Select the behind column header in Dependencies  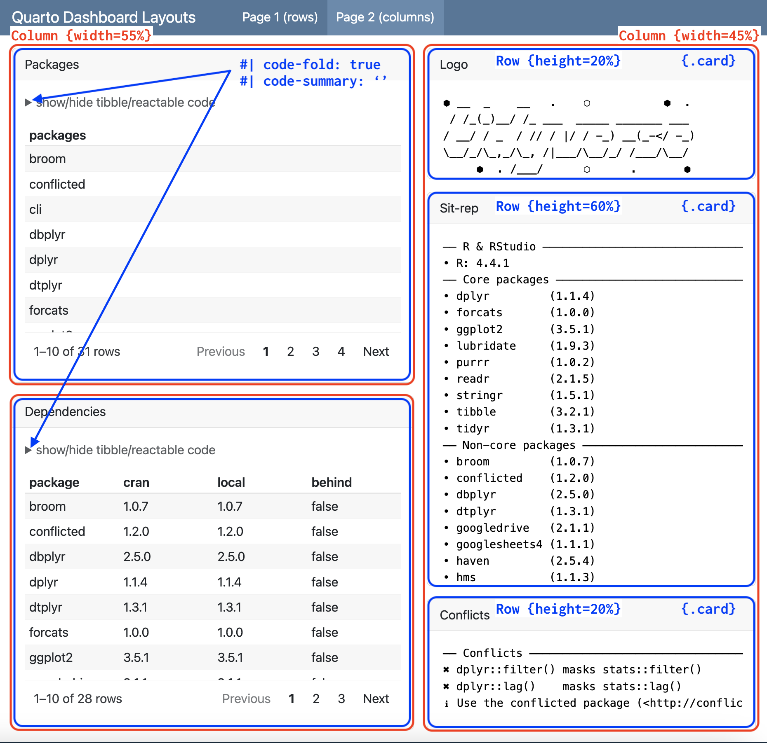point(332,482)
